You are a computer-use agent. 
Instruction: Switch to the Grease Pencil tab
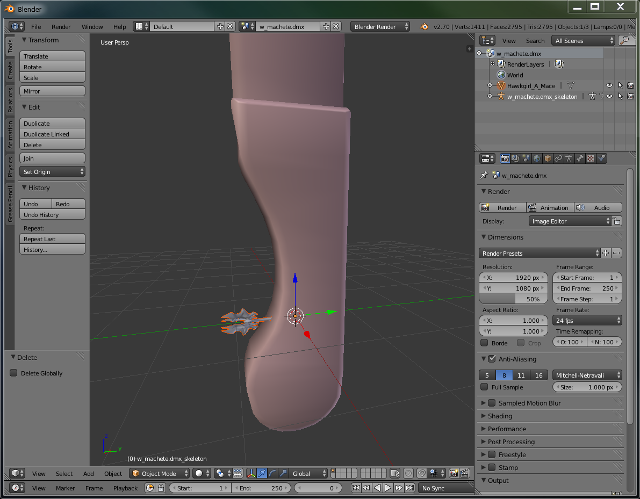click(10, 204)
